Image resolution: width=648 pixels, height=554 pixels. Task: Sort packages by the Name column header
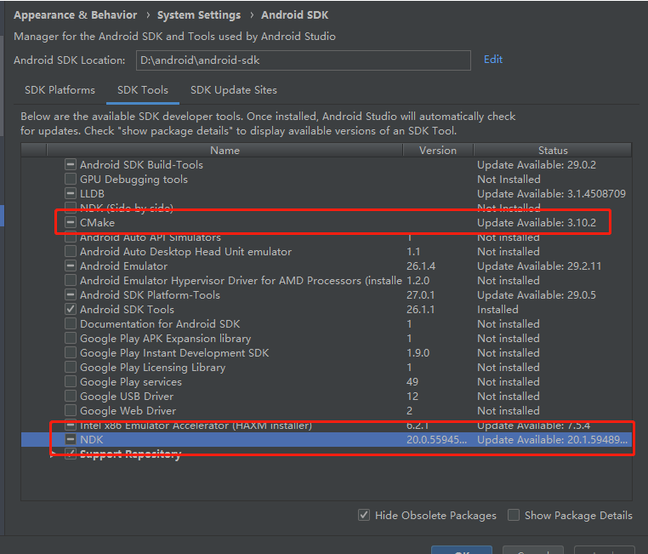(225, 151)
